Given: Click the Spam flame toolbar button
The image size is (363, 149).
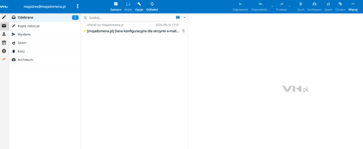Looking at the screenshot, I should [x=328, y=7].
